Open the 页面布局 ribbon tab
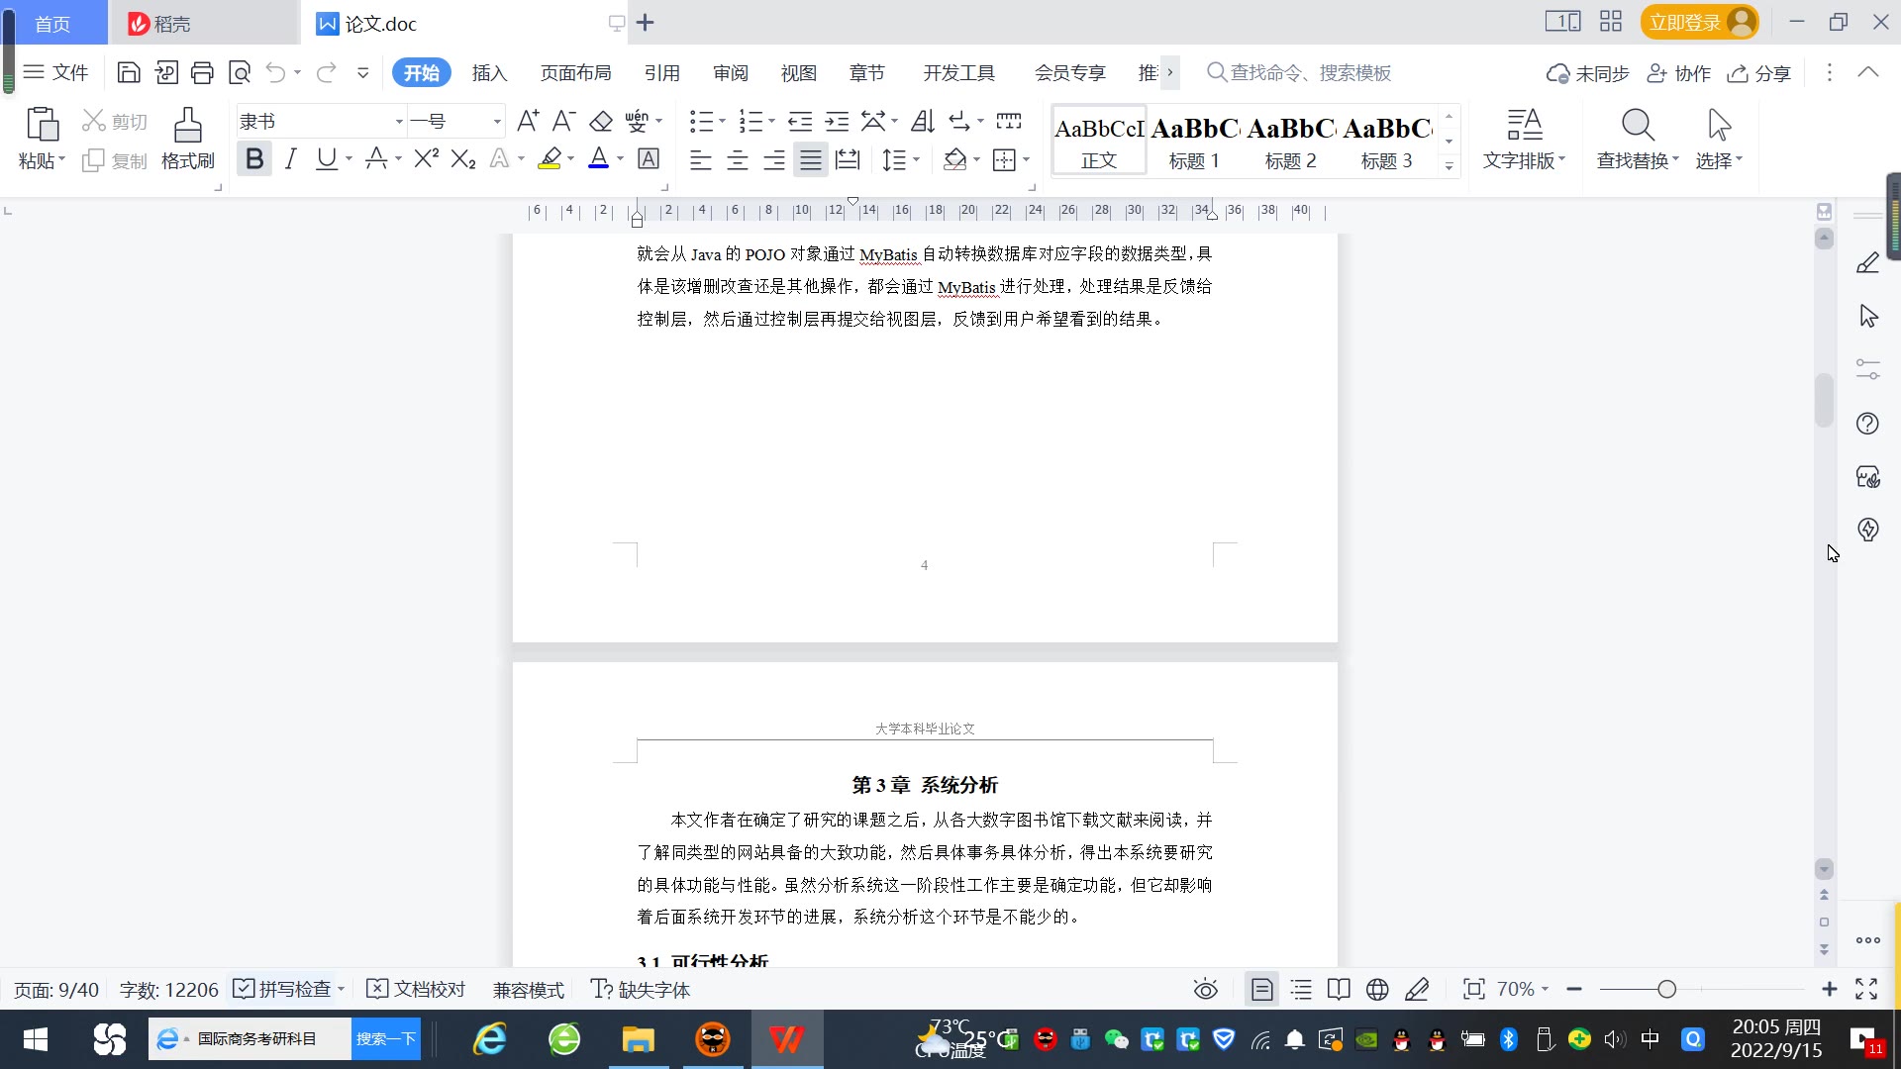 click(575, 73)
